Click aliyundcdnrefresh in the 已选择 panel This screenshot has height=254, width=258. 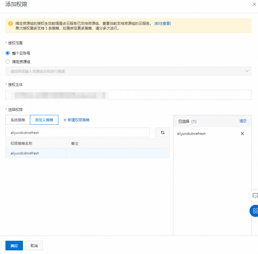click(x=191, y=134)
